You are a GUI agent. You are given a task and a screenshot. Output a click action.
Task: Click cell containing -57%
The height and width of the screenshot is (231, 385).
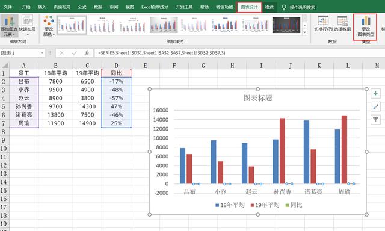116,98
